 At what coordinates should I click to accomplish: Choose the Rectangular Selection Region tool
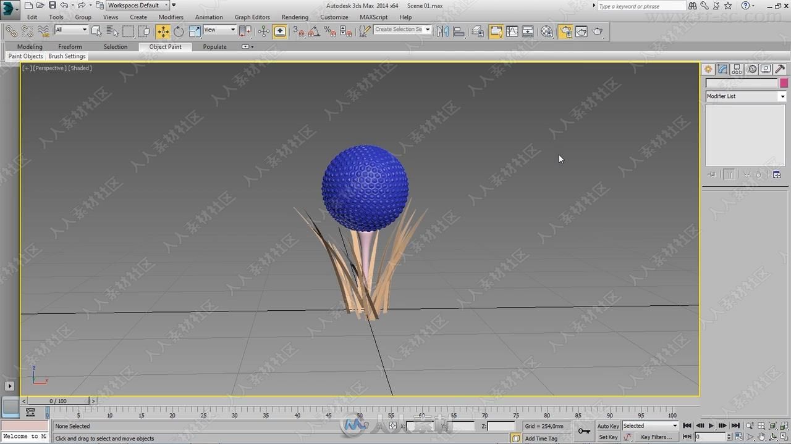(x=128, y=31)
